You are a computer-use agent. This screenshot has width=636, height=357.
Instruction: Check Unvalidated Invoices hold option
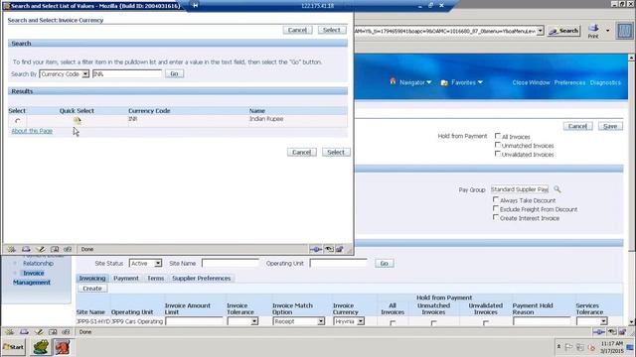pyautogui.click(x=497, y=154)
